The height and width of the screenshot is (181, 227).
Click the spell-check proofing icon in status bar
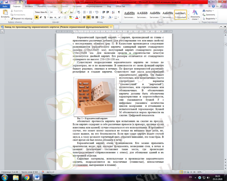42,172
